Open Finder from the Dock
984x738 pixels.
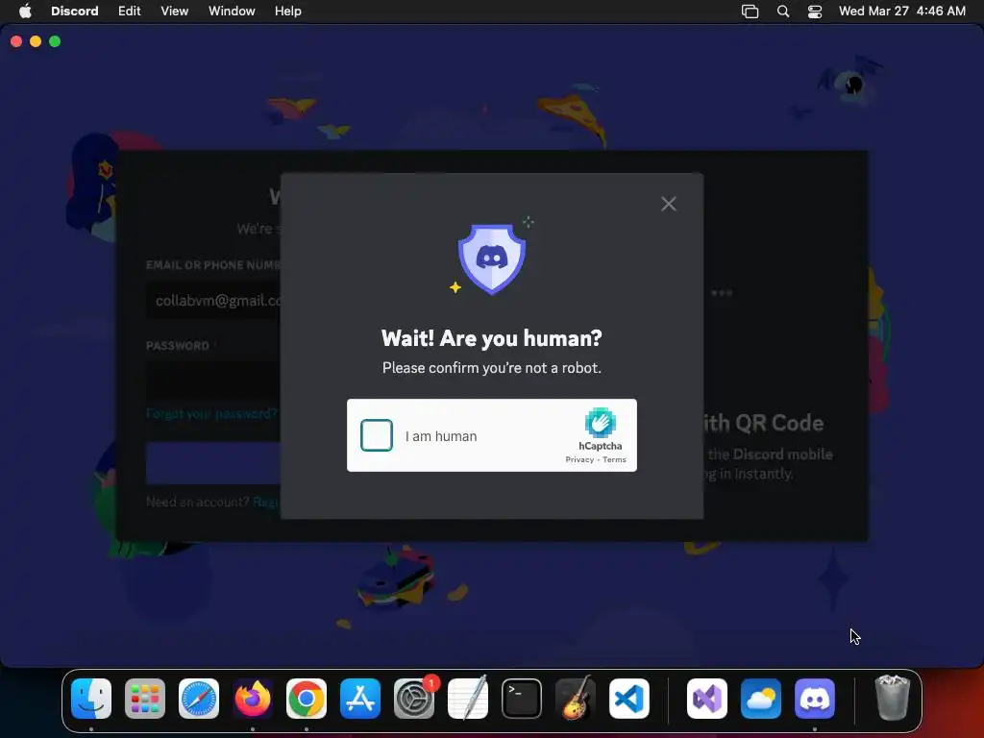click(91, 699)
